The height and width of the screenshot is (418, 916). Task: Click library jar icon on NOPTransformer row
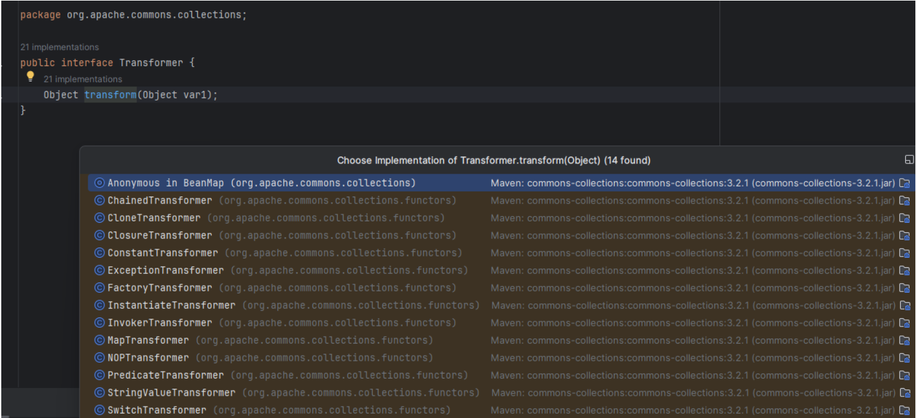(x=905, y=358)
